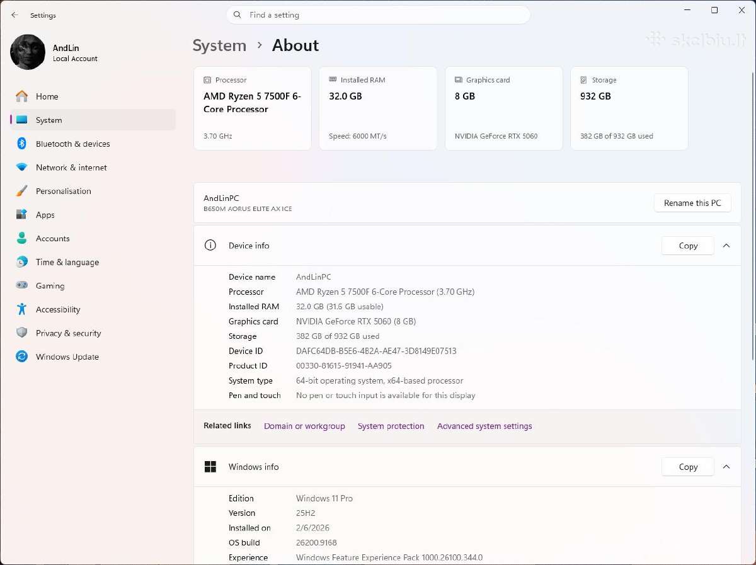Click the '64-bit operating system' system type text
The width and height of the screenshot is (756, 565).
379,381
